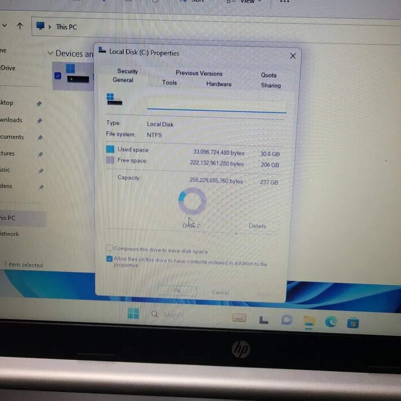This screenshot has width=401, height=401.
Task: Click the Properties title bar drive icon
Action: [x=102, y=50]
